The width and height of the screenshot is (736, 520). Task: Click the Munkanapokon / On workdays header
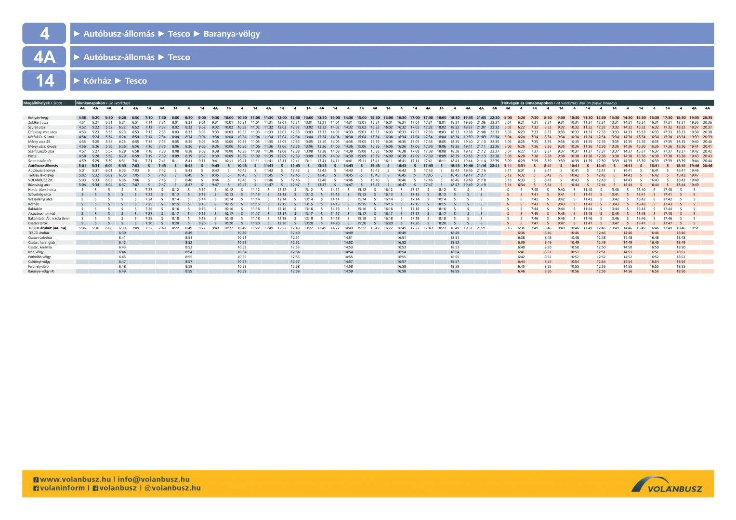pos(103,103)
